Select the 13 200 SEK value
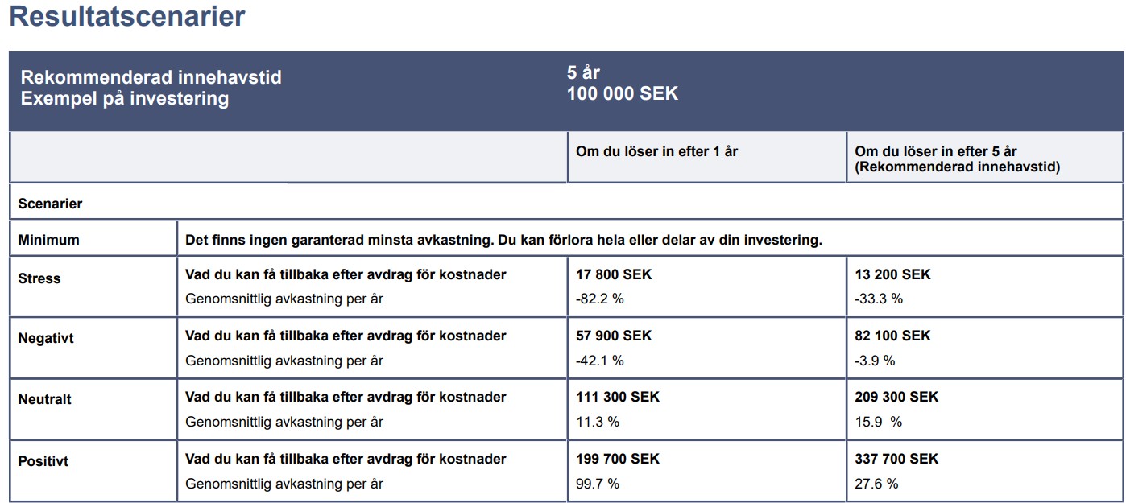This screenshot has width=1126, height=503. pyautogui.click(x=892, y=274)
